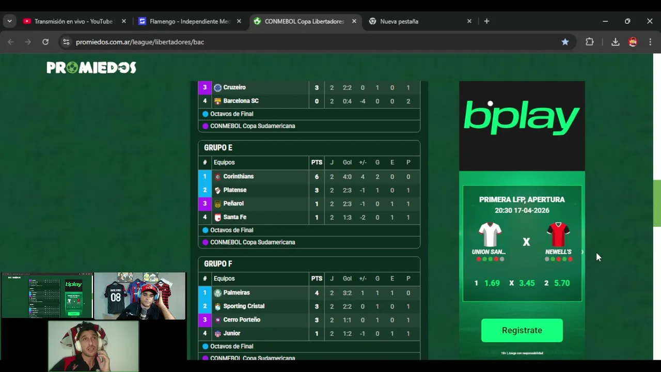Open Platense team crest
661x372 pixels.
pos(217,190)
